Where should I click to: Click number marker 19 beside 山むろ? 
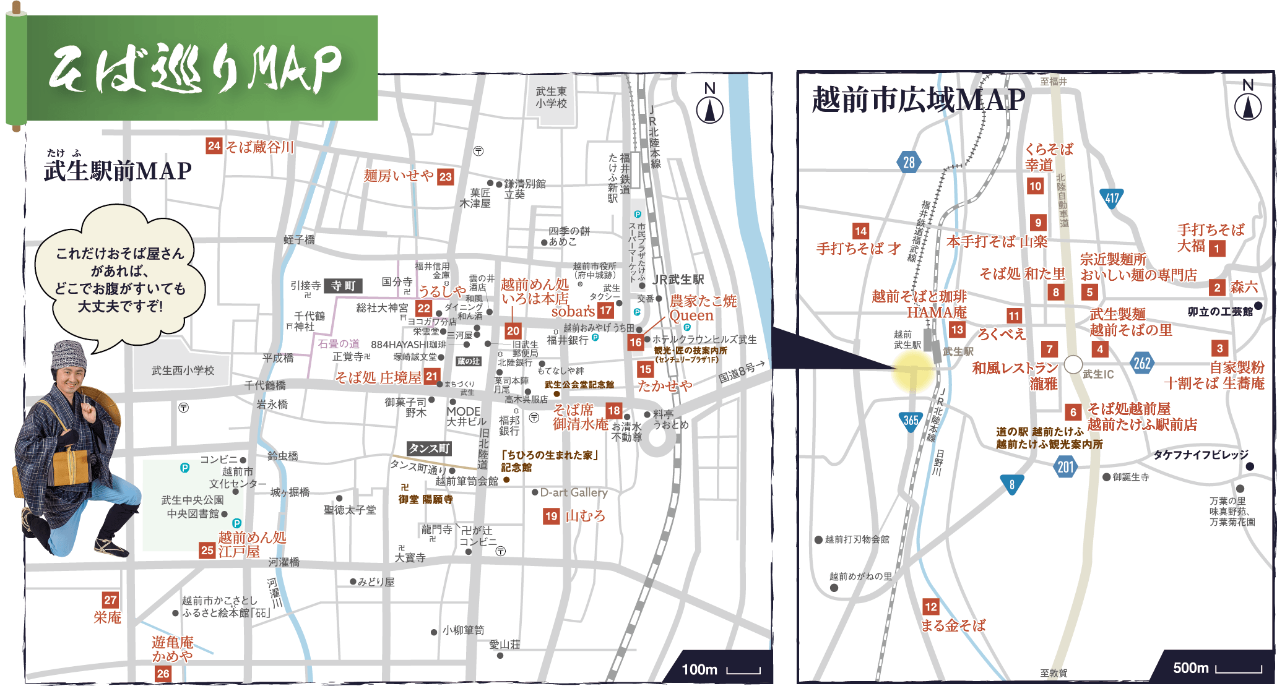click(x=552, y=516)
